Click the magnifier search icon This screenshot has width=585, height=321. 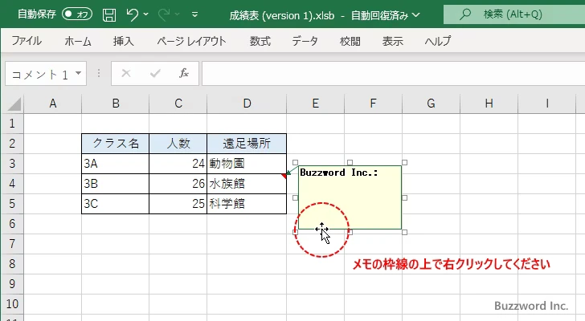click(x=465, y=14)
